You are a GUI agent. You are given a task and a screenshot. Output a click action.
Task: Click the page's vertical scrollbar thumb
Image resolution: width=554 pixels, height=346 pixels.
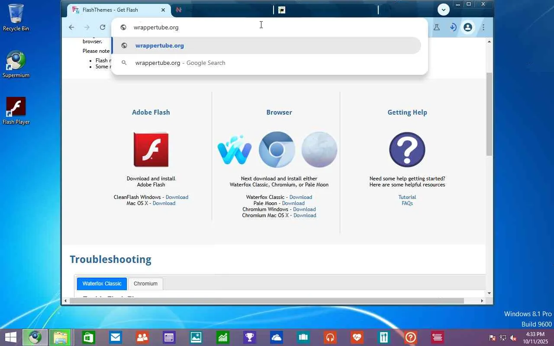tap(490, 114)
